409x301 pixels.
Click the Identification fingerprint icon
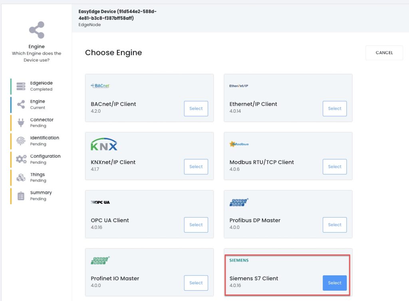pos(21,141)
